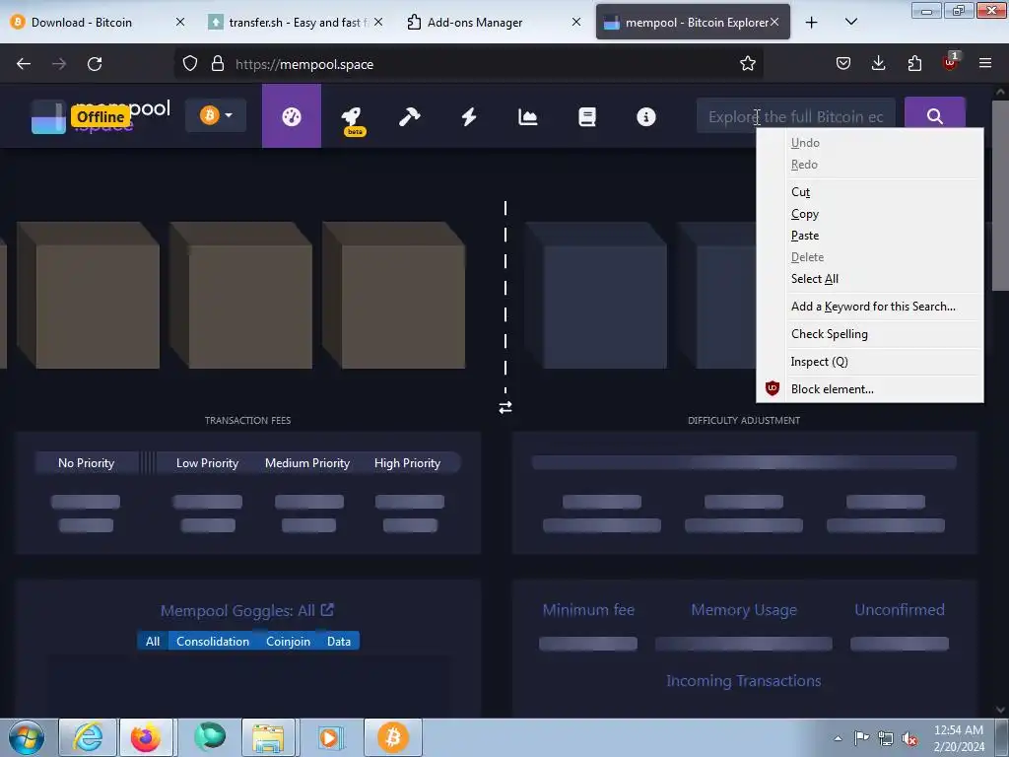The image size is (1009, 757).
Task: Open the list all tabs chevron
Action: tap(850, 22)
